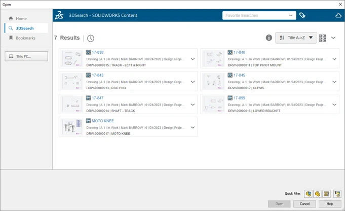The height and width of the screenshot is (211, 345).
Task: Click the drawing icon beside 17-843
Action: pos(88,75)
